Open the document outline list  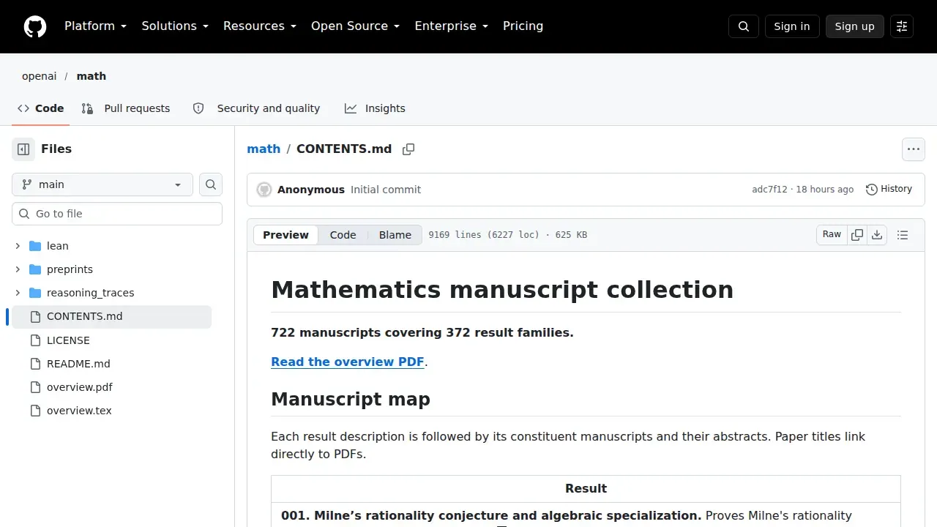903,235
